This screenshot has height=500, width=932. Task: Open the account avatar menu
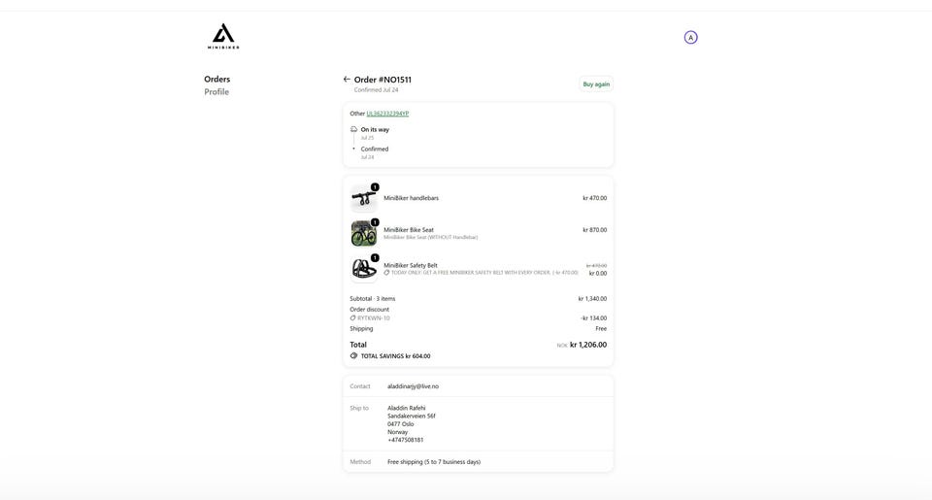tap(690, 38)
